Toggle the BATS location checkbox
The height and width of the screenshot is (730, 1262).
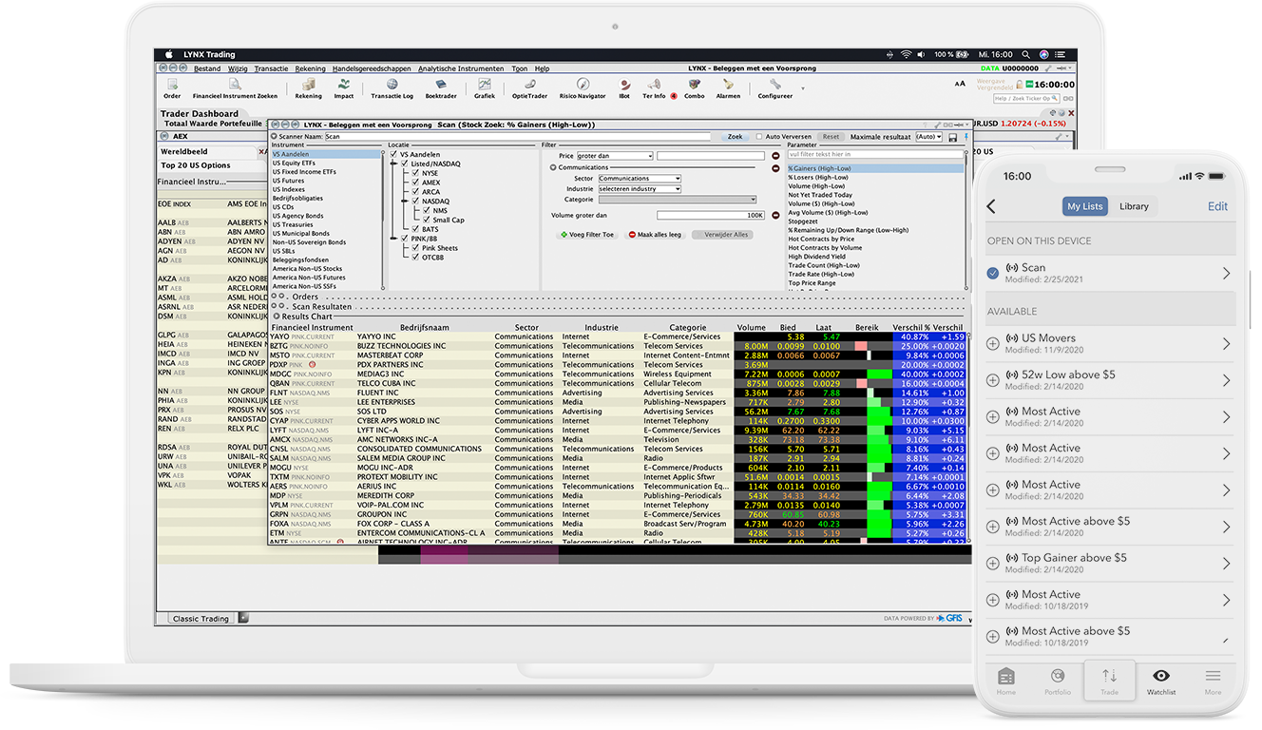pyautogui.click(x=415, y=229)
